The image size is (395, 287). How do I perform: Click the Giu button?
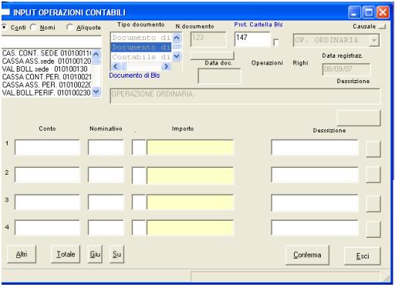pyautogui.click(x=95, y=254)
